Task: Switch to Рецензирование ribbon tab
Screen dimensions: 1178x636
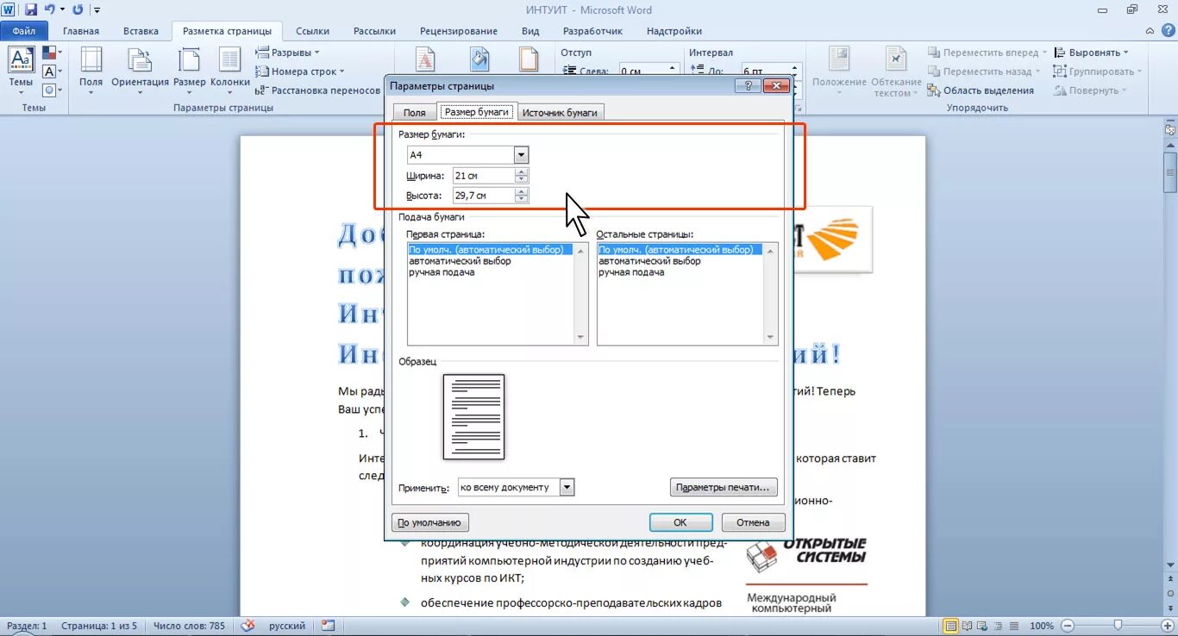Action: tap(459, 31)
